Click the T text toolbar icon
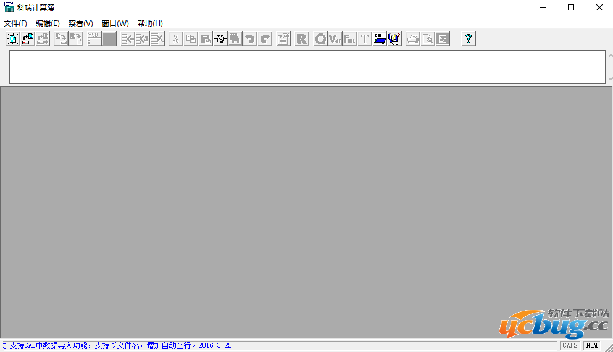613x352 pixels. 365,39
